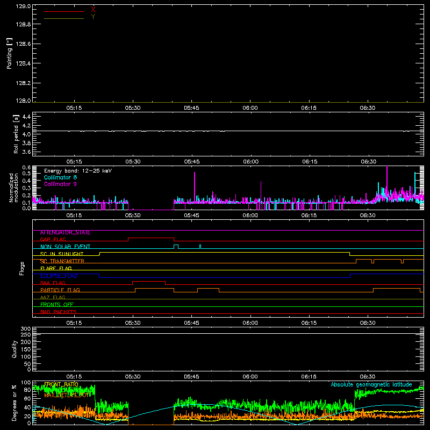Viewport: 430px width, 430px height.
Task: Click the 128.4 tick label
Action: [x=23, y=63]
